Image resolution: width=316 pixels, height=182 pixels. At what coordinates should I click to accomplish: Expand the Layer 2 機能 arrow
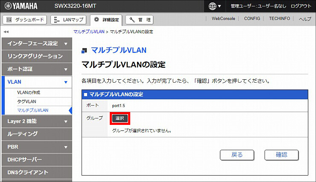[x=66, y=121]
